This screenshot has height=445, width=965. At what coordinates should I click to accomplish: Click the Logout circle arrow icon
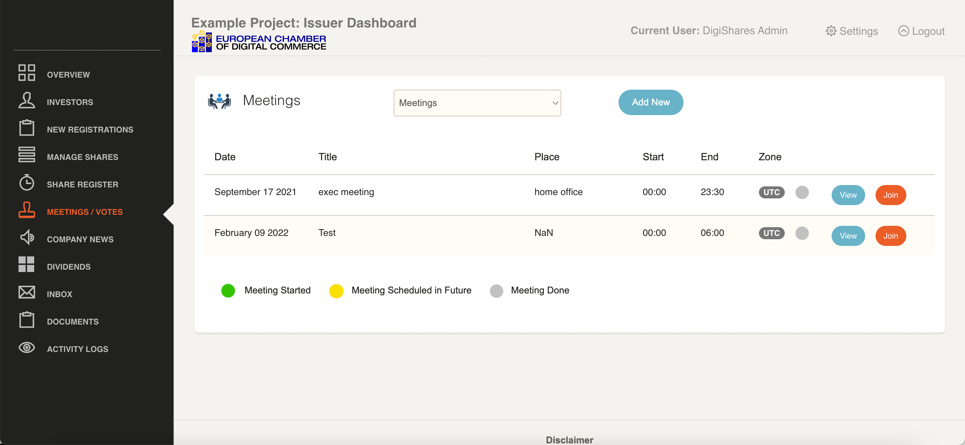[x=904, y=31]
